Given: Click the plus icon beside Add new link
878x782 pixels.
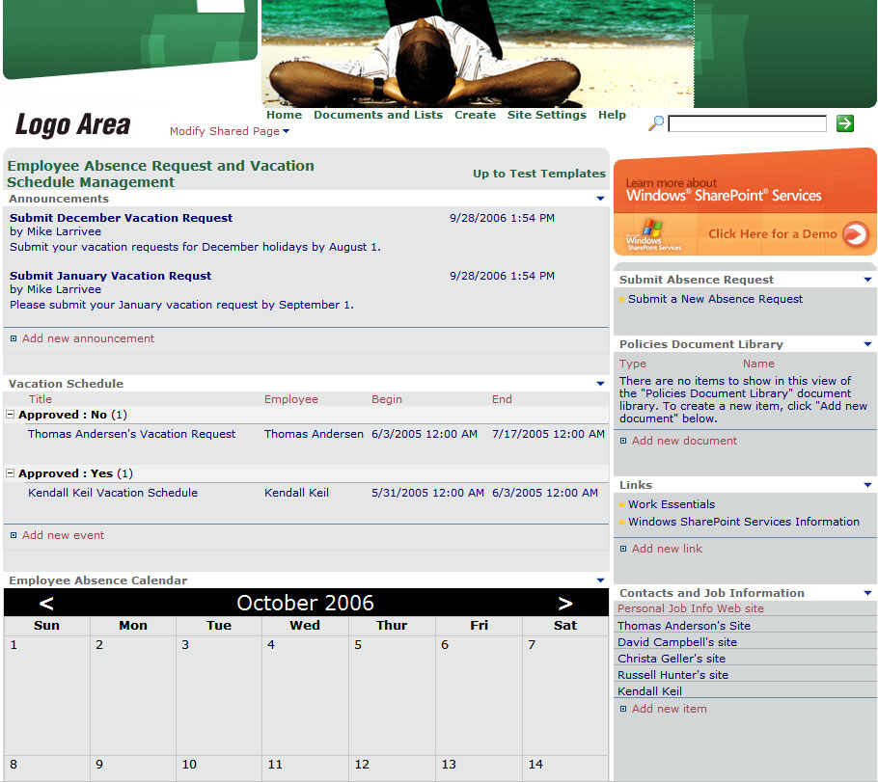Looking at the screenshot, I should click(x=623, y=549).
